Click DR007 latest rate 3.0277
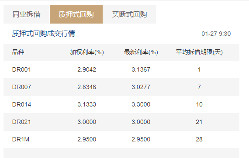Viewport: 249px width, 158px height. click(141, 87)
